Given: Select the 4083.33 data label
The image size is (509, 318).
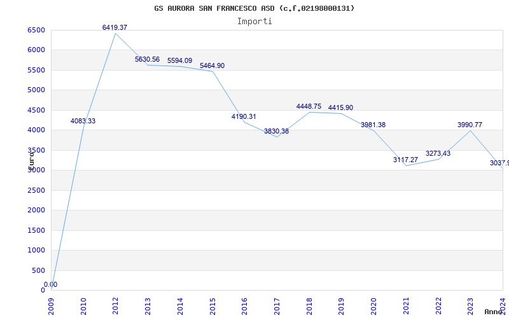Looking at the screenshot, I should coord(83,121).
